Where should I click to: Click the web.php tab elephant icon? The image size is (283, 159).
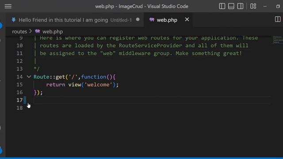tap(152, 19)
